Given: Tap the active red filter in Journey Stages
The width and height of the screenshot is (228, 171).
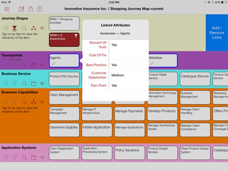Looking at the screenshot, I should (x=15, y=28).
